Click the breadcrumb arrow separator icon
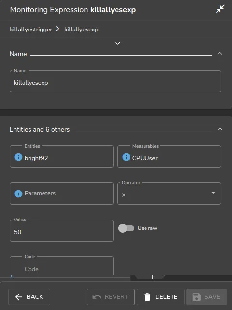232x310 pixels. point(58,29)
